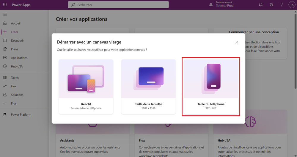Open Hub d'IA in the sidebar
The width and height of the screenshot is (297, 157).
point(17,67)
